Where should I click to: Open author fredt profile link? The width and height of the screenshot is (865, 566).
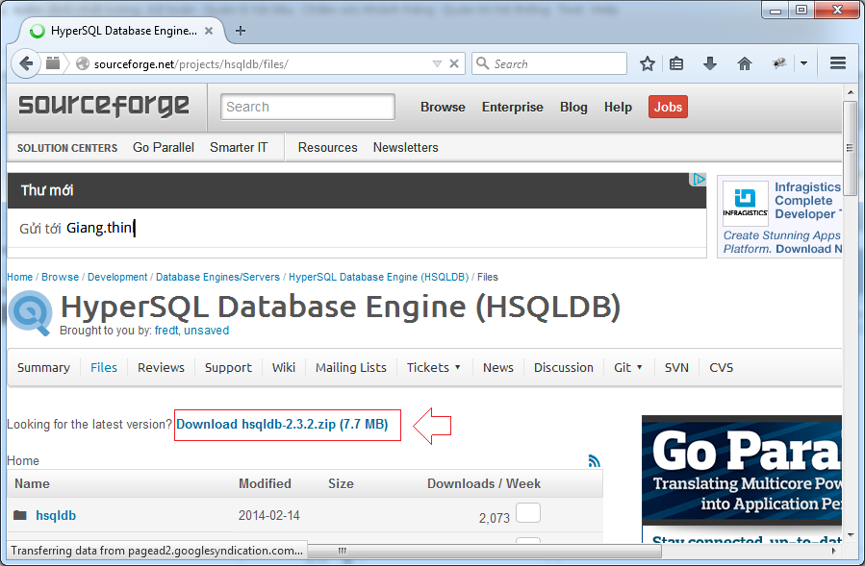coord(166,331)
